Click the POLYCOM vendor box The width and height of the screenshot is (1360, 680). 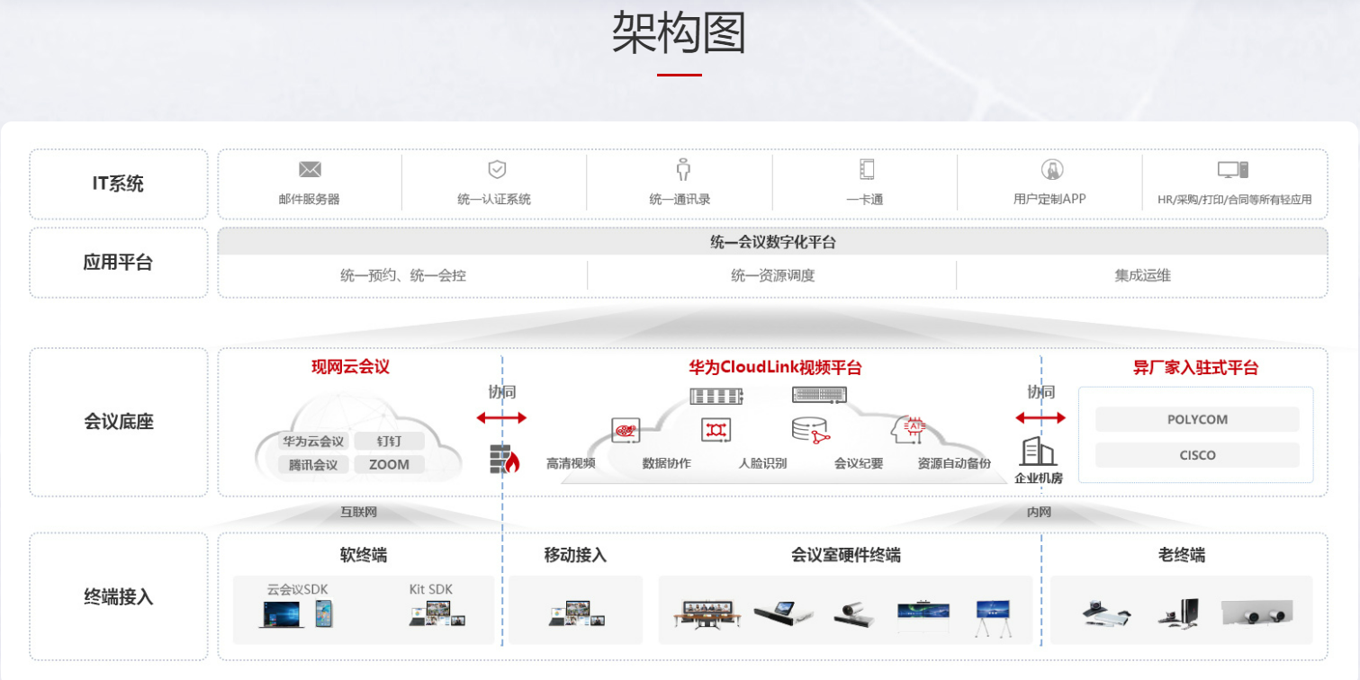click(1197, 419)
